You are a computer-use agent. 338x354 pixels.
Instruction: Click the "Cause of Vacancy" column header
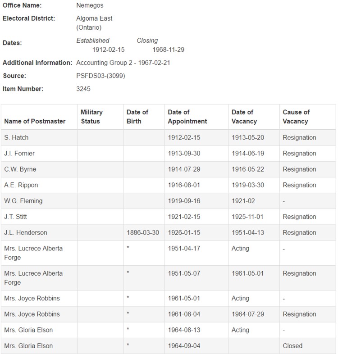click(296, 117)
